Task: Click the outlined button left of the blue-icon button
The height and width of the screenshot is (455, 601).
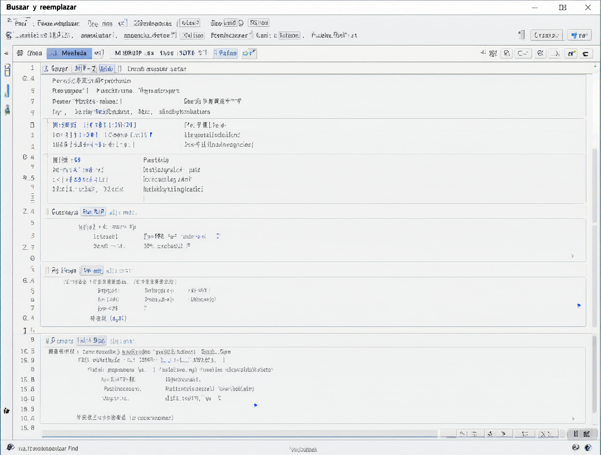Action: pos(547,35)
